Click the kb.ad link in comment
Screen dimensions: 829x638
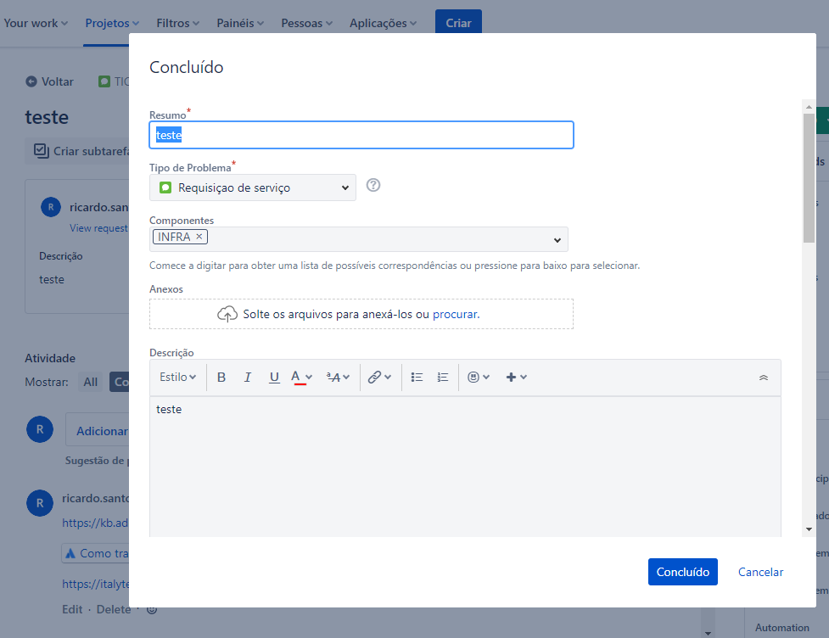click(95, 523)
